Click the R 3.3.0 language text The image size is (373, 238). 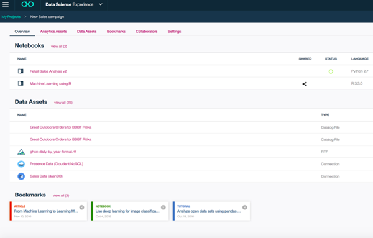357,83
